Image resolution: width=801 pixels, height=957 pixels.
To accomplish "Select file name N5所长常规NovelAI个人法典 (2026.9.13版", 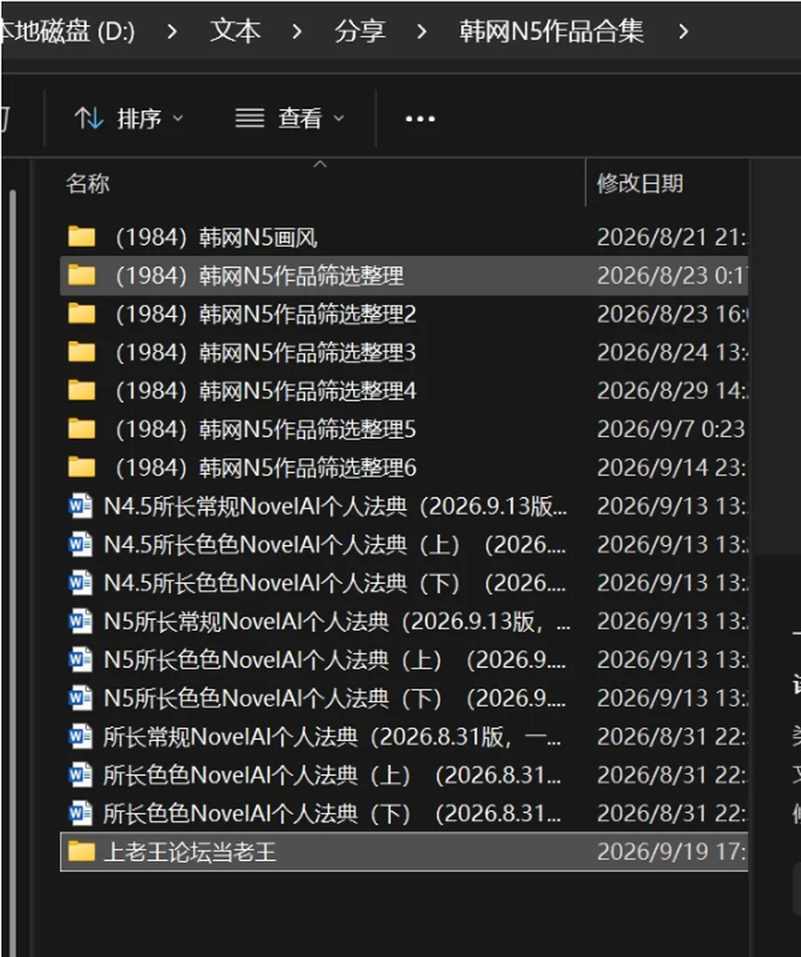I will pos(337,622).
